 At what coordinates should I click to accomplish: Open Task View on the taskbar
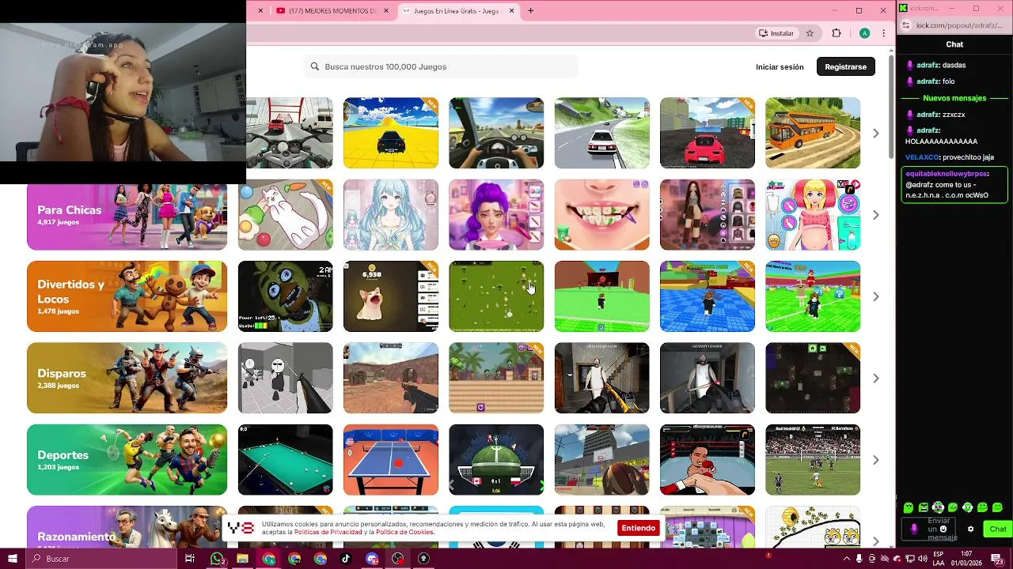pos(189,559)
